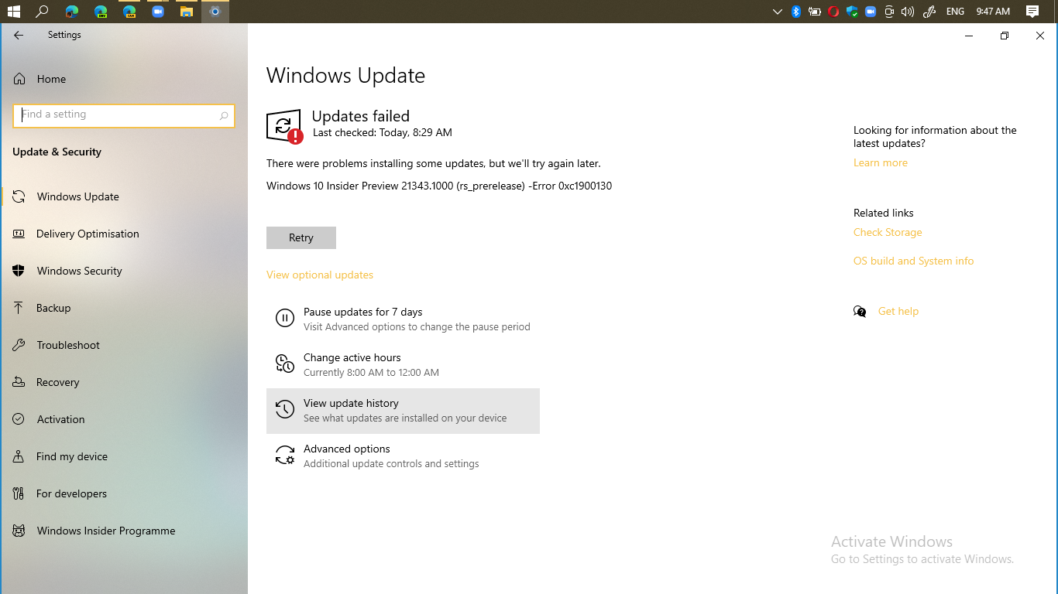Screen dimensions: 1058x594
Task: Click the battery power tray icon
Action: click(x=815, y=12)
